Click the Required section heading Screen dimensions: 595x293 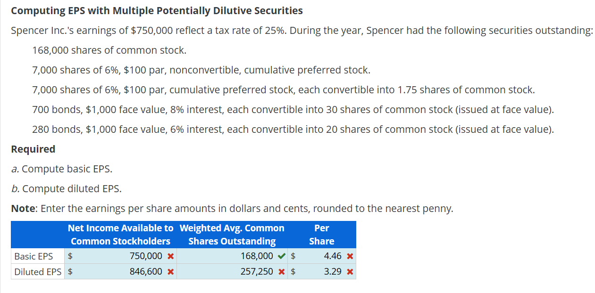tap(33, 149)
